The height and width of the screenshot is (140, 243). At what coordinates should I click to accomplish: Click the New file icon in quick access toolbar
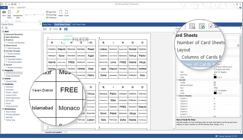[x=6, y=4]
